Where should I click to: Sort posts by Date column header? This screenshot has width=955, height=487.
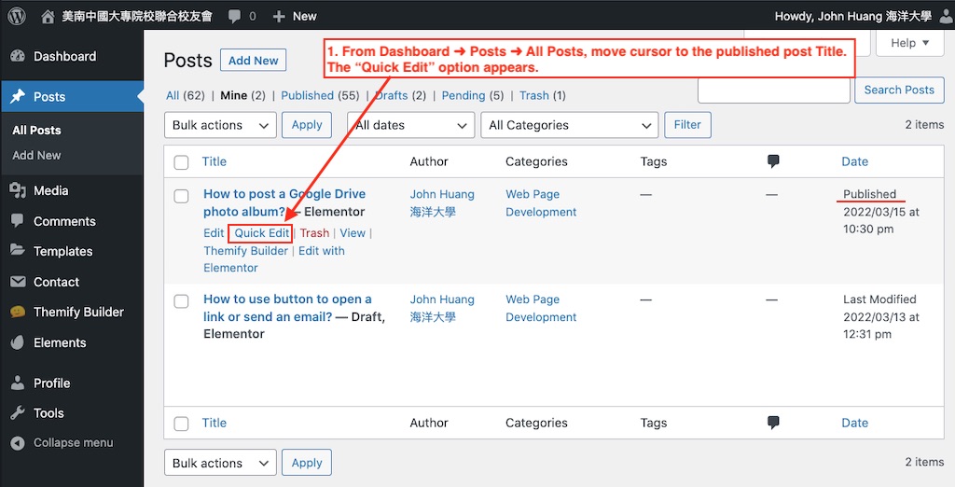[x=854, y=161]
